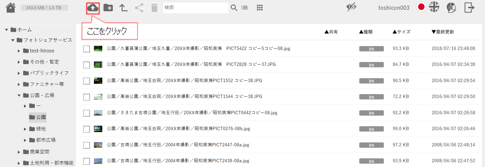Open thumbnail of PICT0276-08b image
This screenshot has height=167, width=485.
[x=98, y=129]
